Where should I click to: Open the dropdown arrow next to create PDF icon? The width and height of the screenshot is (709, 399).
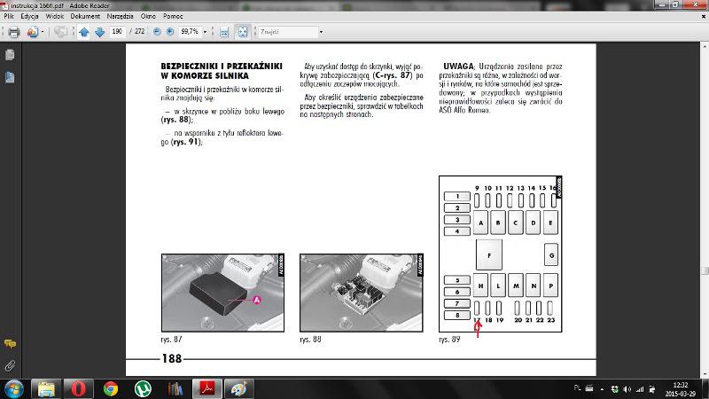43,32
